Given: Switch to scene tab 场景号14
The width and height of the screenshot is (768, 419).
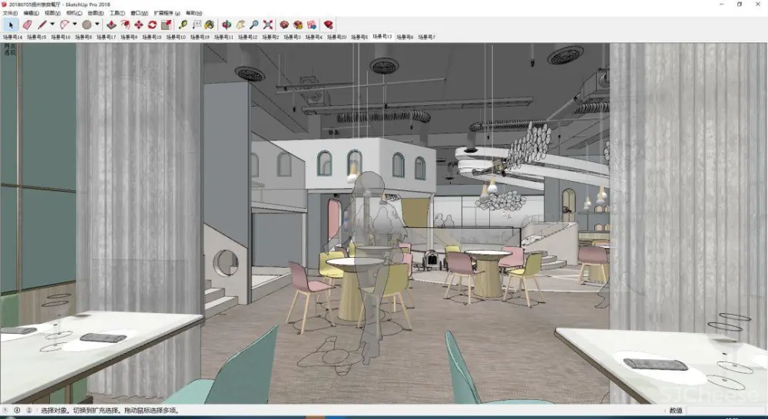Looking at the screenshot, I should [12, 37].
